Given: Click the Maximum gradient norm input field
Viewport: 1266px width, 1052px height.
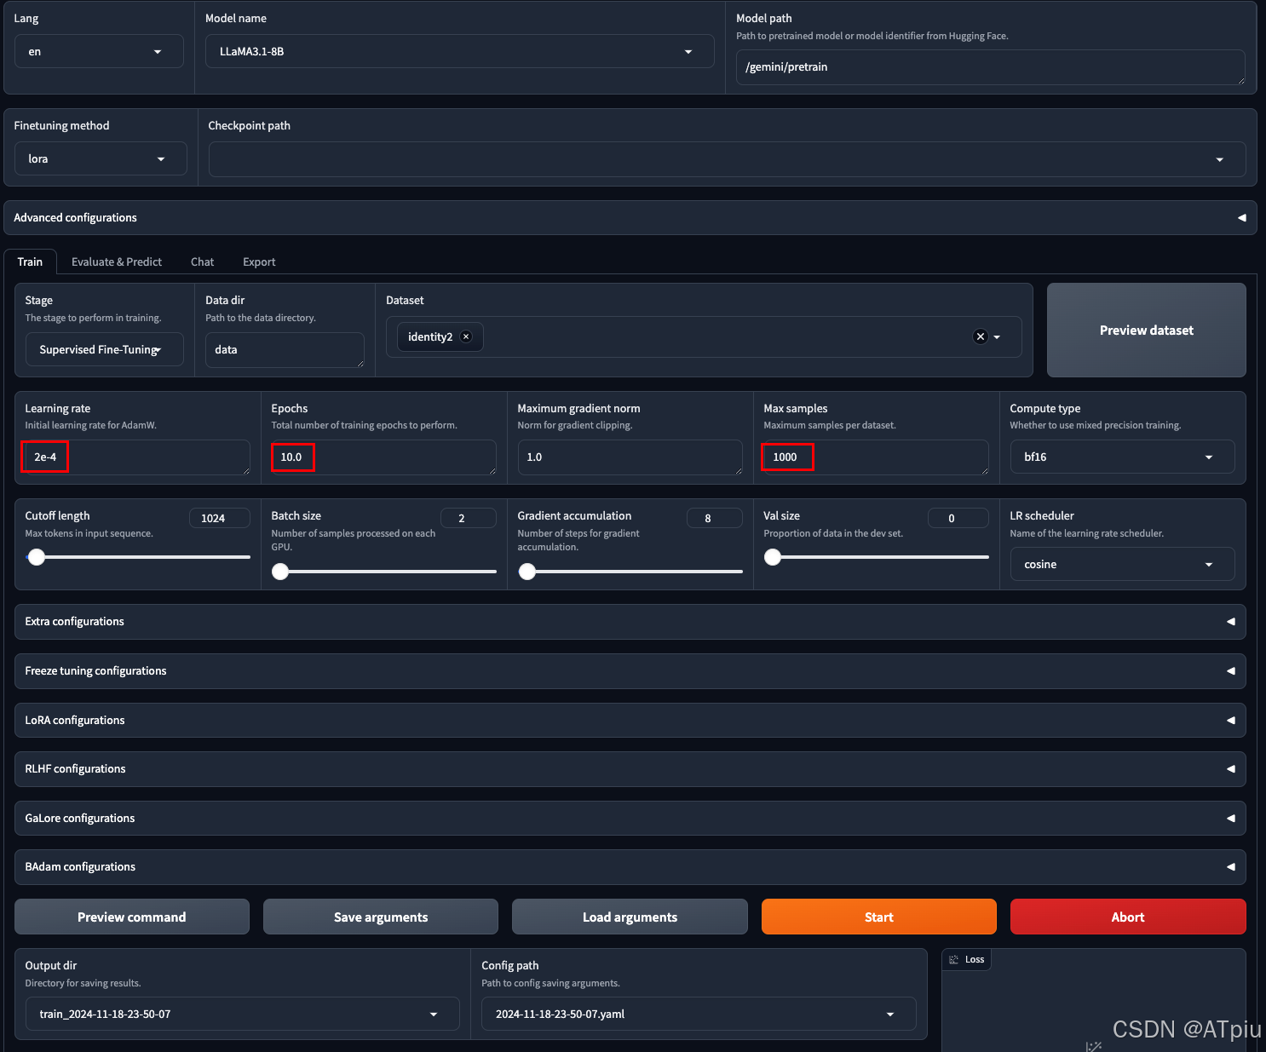Looking at the screenshot, I should (630, 457).
